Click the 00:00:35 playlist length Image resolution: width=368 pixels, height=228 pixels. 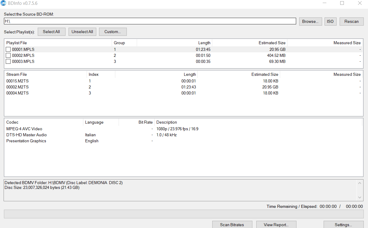[x=203, y=61]
